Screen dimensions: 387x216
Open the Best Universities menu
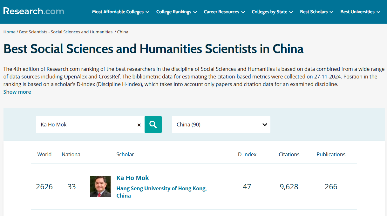[x=360, y=12]
